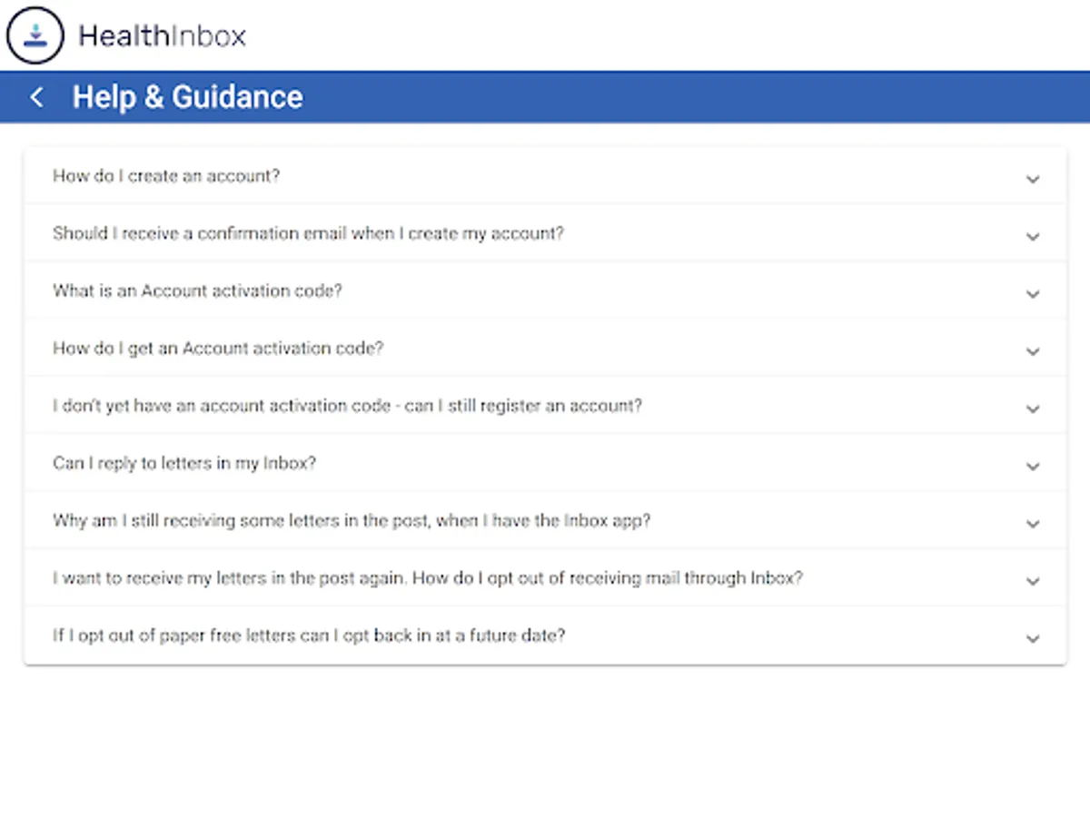Expand chevron for "How do I create an account?"

[x=1033, y=179]
